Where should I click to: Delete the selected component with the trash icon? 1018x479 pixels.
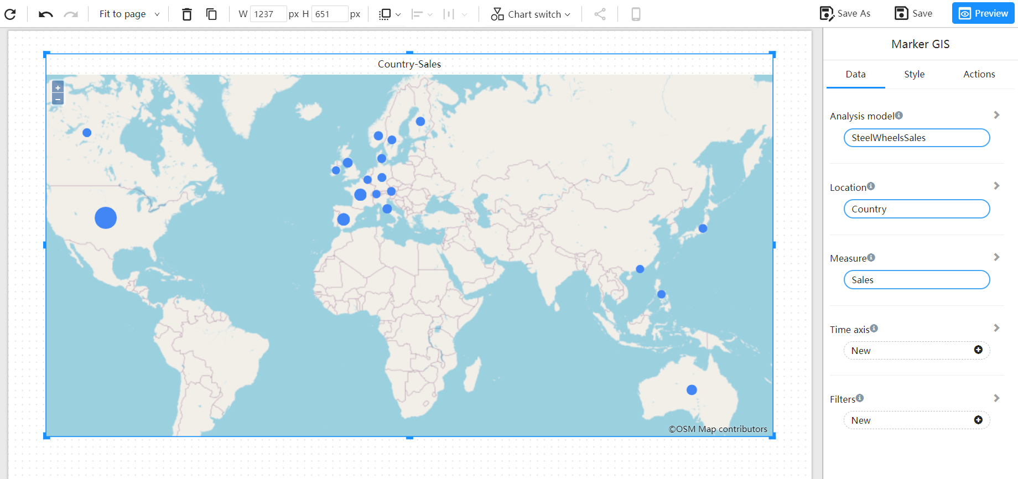tap(187, 14)
